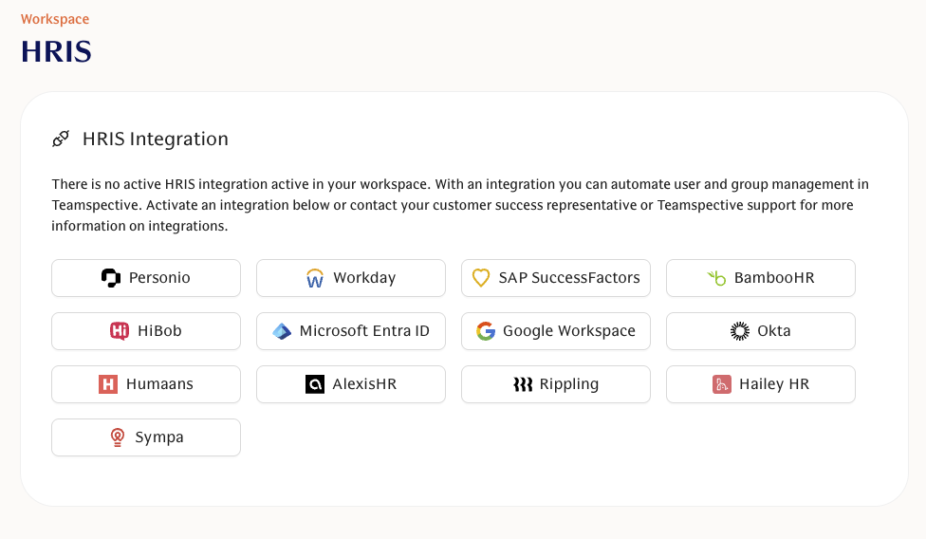
Task: Click the Microsoft Entra ID diamond icon
Action: point(282,331)
